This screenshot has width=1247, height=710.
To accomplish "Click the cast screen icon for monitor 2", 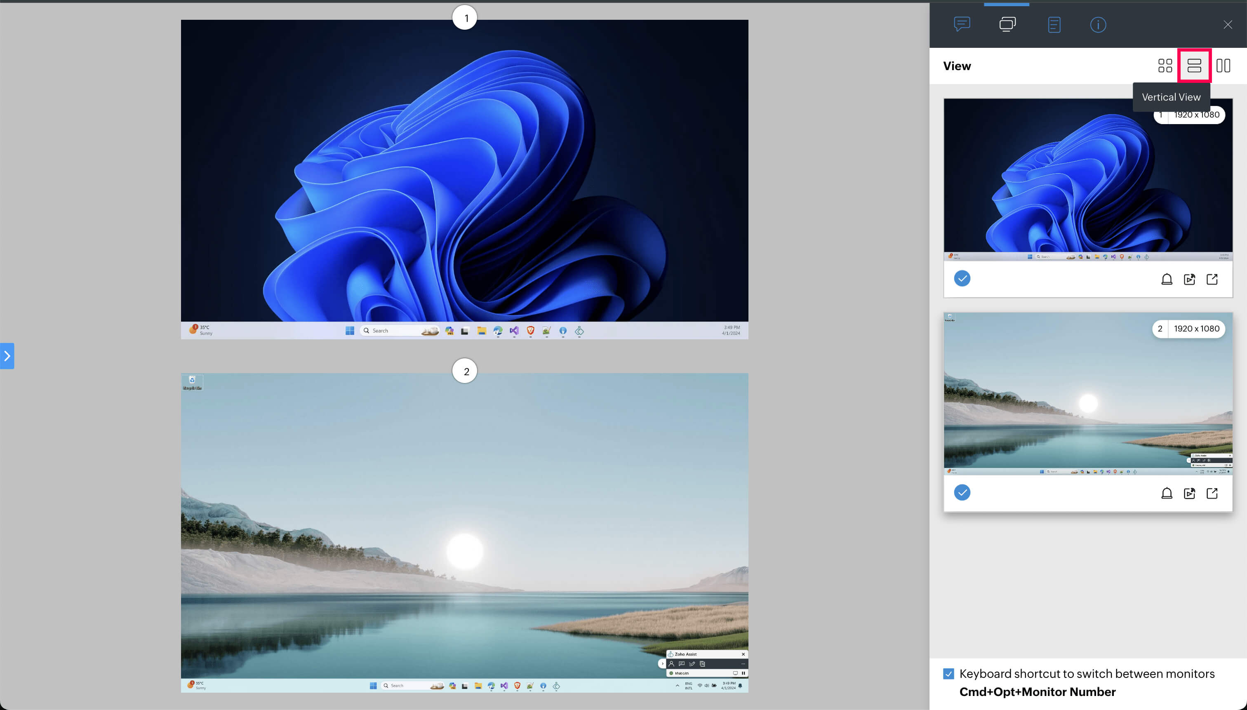I will (1189, 493).
